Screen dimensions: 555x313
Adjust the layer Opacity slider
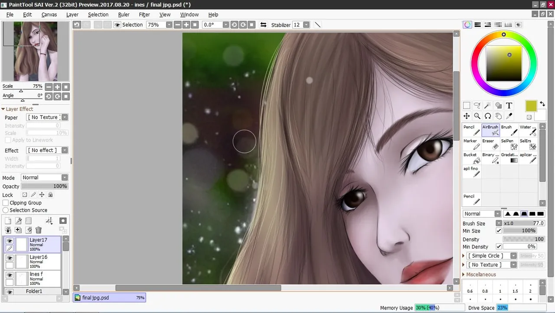[x=44, y=186]
